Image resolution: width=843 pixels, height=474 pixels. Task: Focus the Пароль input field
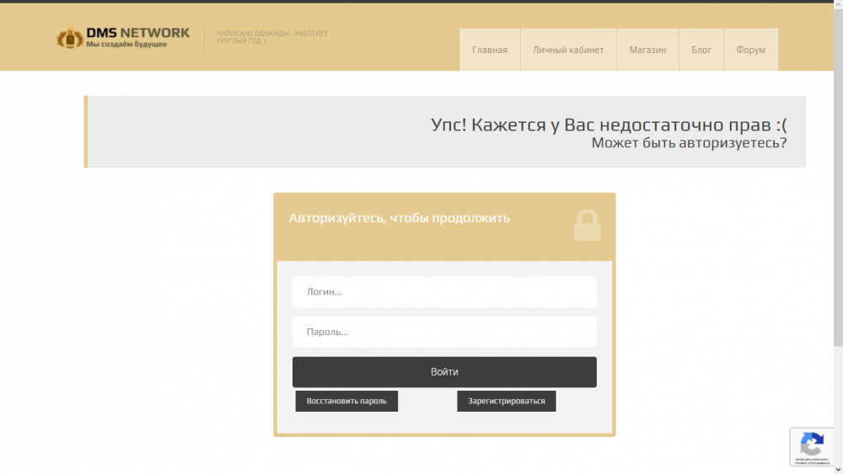444,333
